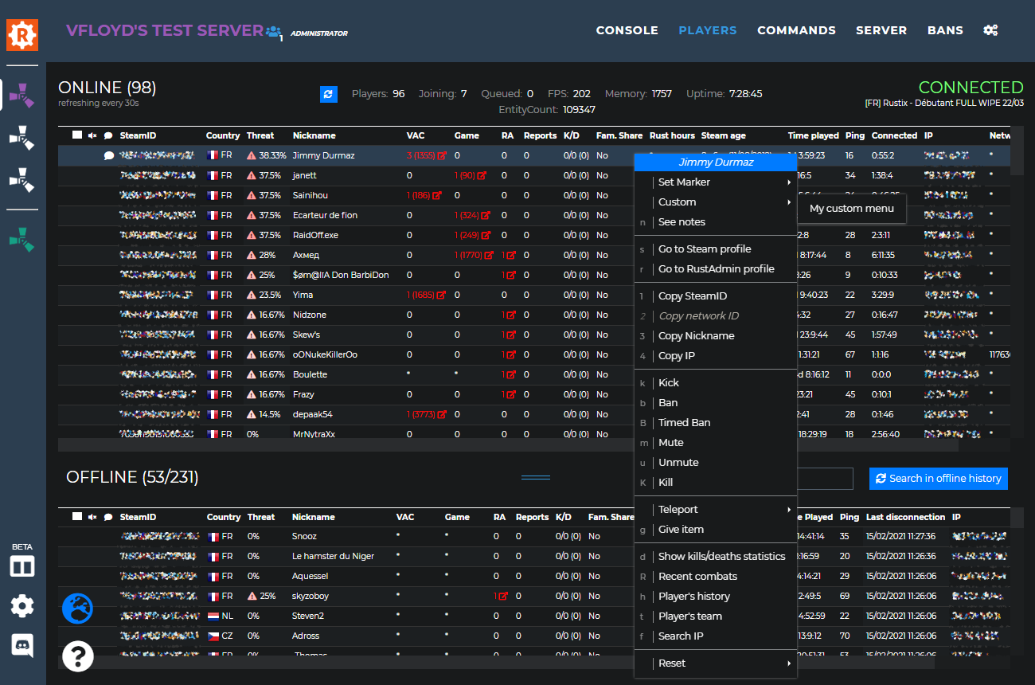Kick the player from context menu
This screenshot has width=1035, height=685.
(x=716, y=383)
